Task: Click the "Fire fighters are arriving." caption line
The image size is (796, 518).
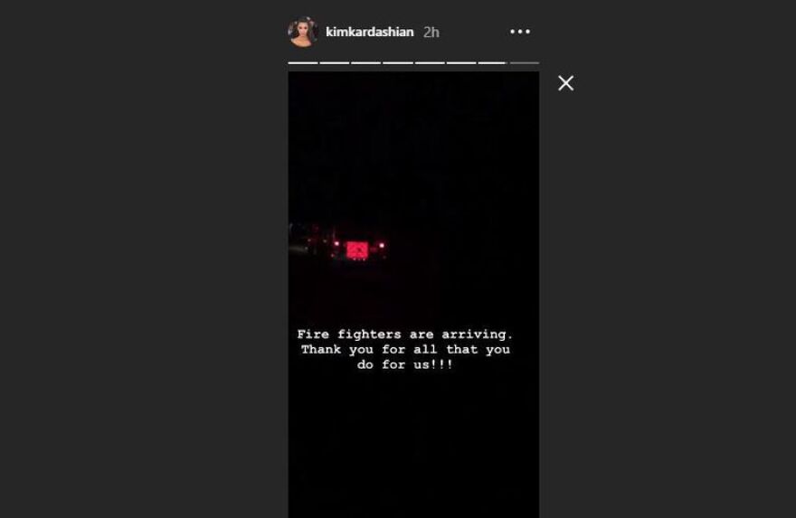Action: click(404, 334)
